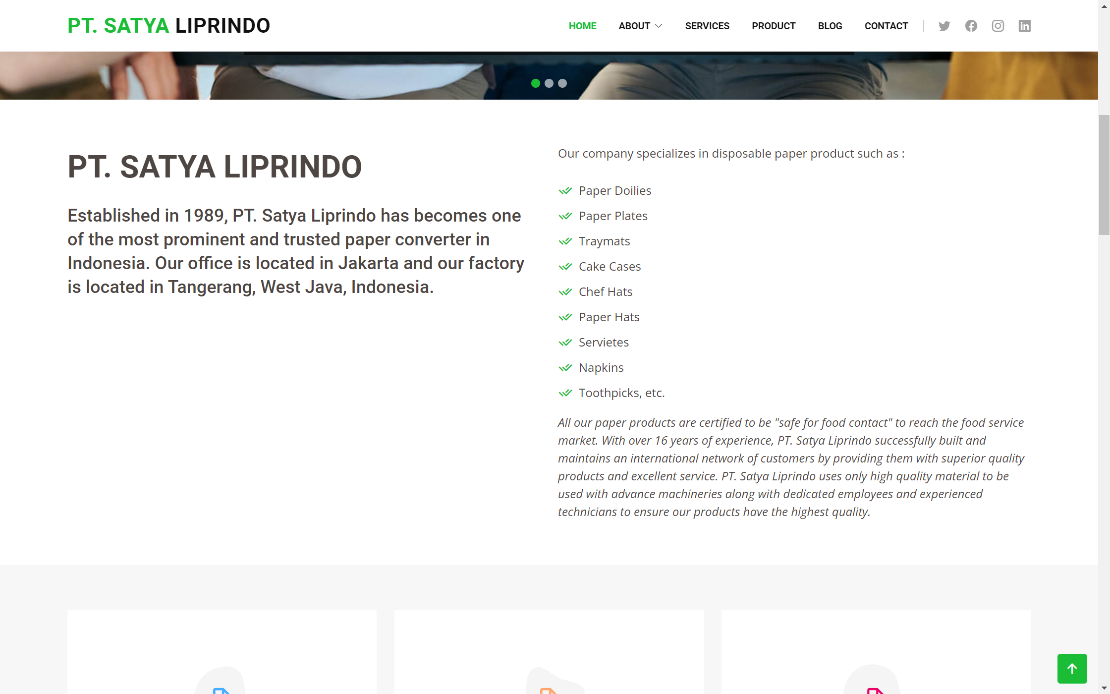The width and height of the screenshot is (1110, 694).
Task: Click the orange file icon in middle card
Action: click(x=548, y=690)
